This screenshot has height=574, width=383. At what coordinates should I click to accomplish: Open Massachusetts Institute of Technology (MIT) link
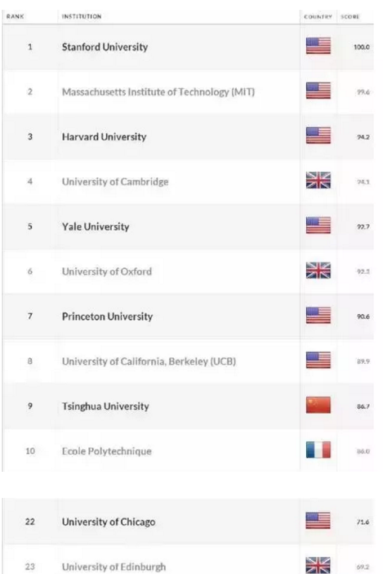coord(158,92)
